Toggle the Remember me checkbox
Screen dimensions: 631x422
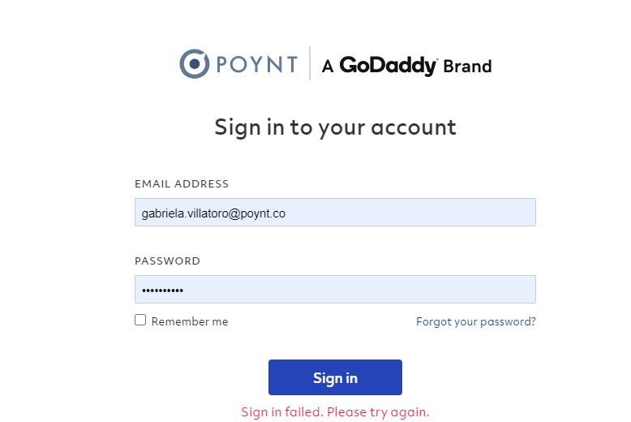(140, 320)
